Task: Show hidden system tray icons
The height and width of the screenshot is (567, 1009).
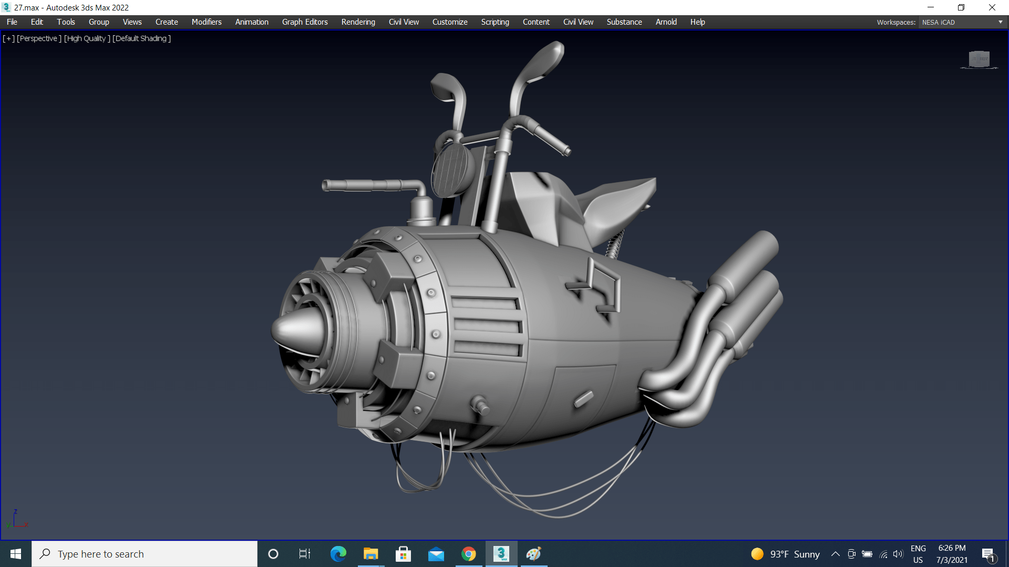Action: click(x=835, y=554)
